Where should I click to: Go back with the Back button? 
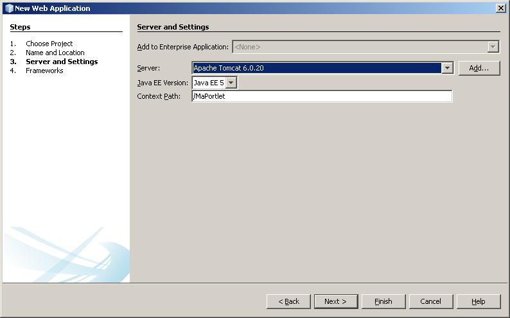pos(288,301)
